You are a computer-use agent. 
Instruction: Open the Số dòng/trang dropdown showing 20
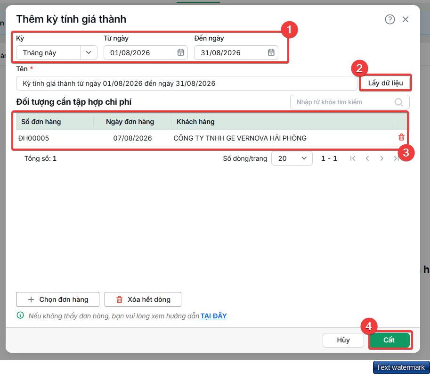[x=292, y=158]
